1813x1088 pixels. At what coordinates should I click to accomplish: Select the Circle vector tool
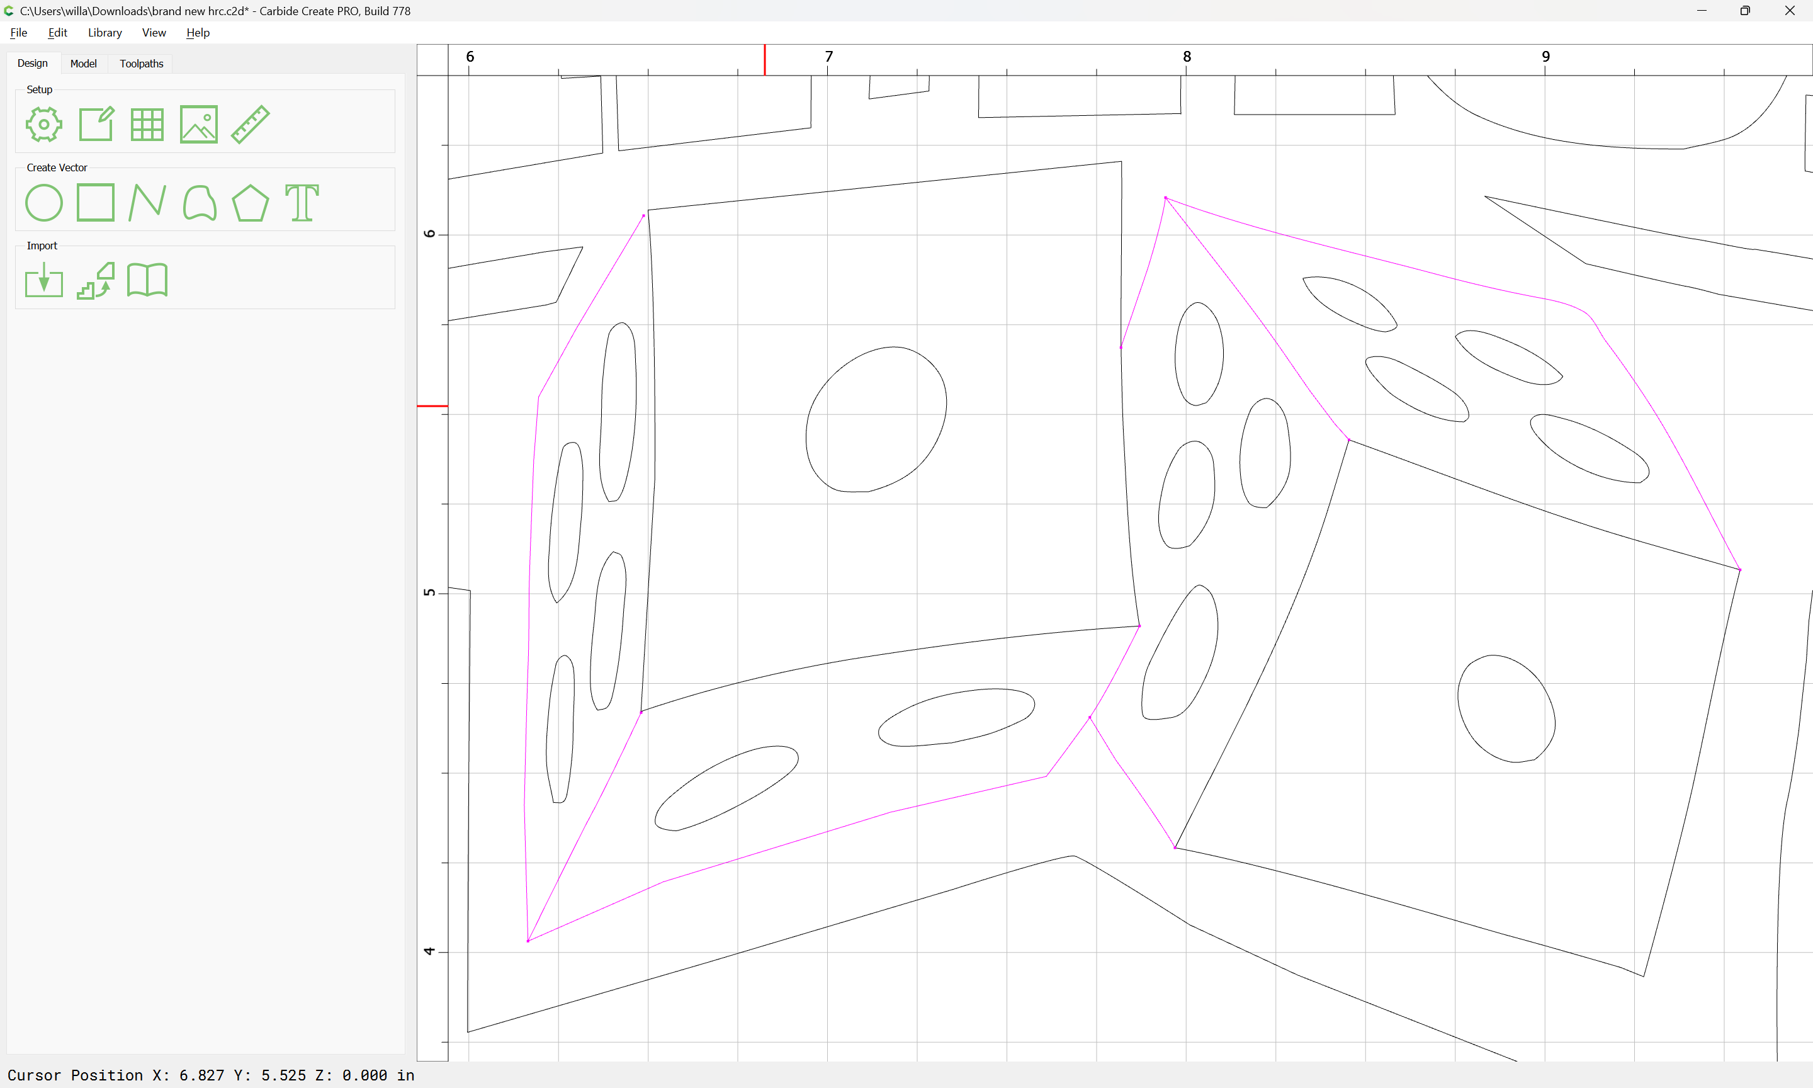(x=44, y=202)
